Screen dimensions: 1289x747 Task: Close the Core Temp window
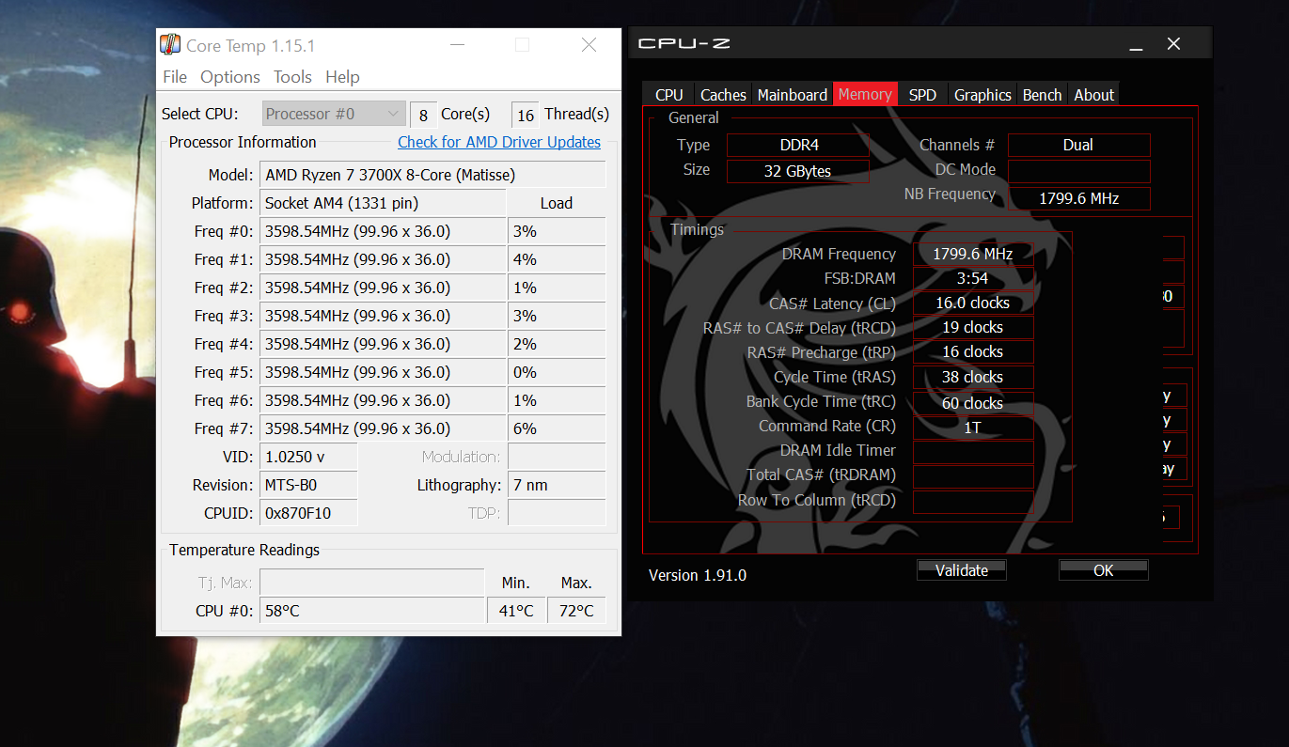click(589, 45)
